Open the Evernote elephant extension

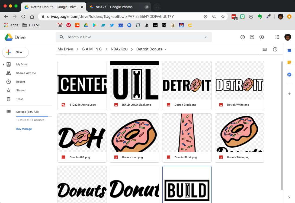260,17
